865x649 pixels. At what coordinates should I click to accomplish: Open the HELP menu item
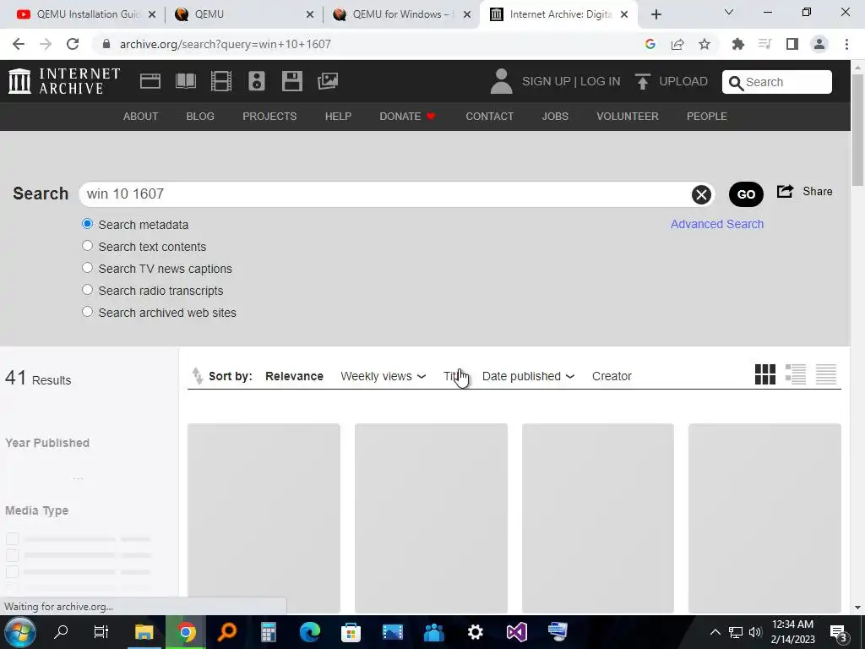point(338,117)
